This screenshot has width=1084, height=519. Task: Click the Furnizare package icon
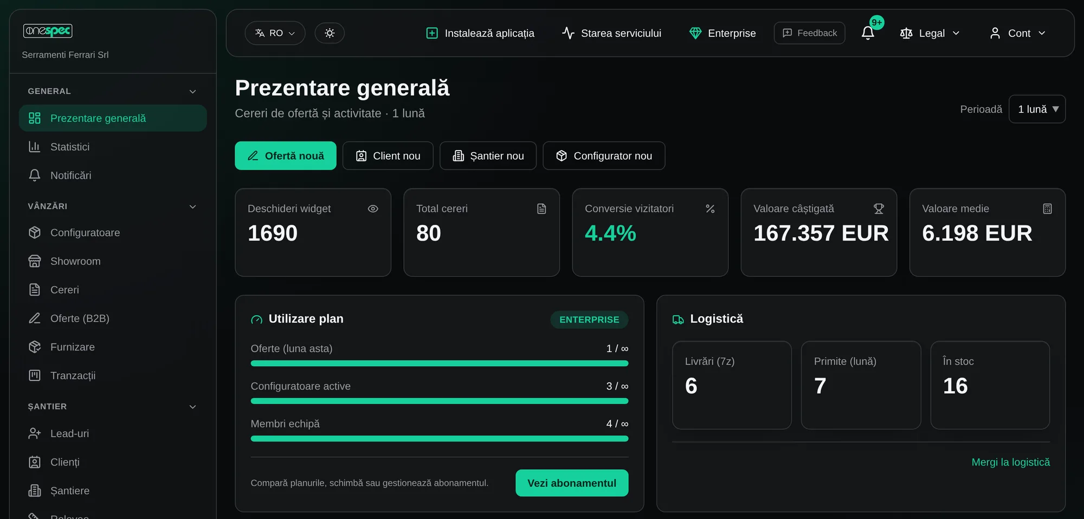pyautogui.click(x=35, y=347)
